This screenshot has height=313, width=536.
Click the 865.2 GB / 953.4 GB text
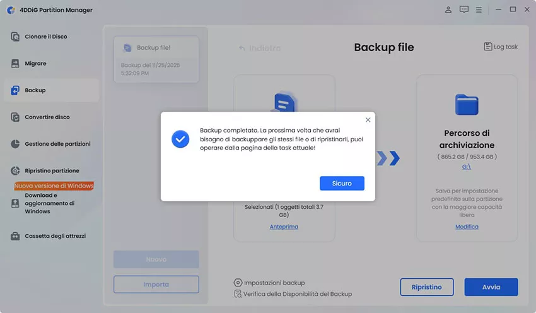click(467, 156)
